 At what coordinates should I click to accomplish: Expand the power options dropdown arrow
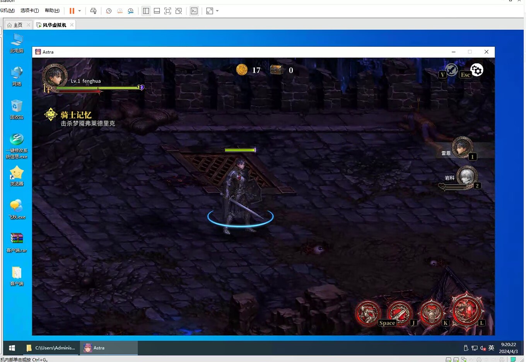[80, 11]
